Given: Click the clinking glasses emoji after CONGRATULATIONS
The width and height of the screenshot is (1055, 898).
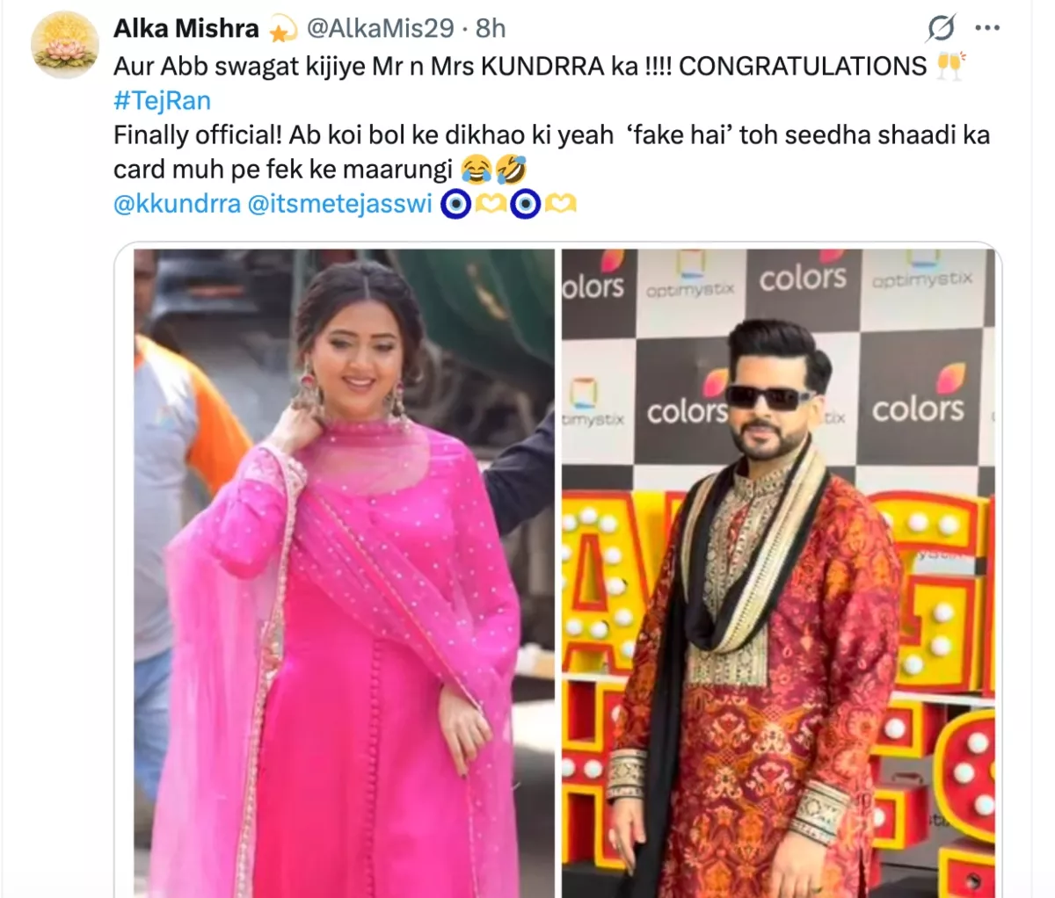Looking at the screenshot, I should (949, 66).
